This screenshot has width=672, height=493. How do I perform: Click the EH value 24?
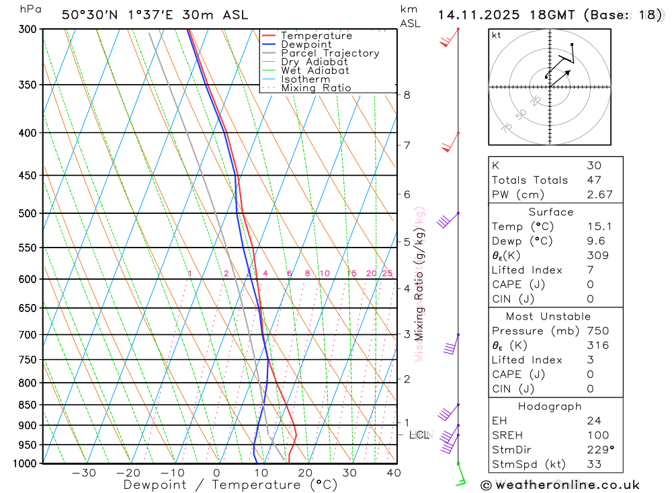(595, 421)
